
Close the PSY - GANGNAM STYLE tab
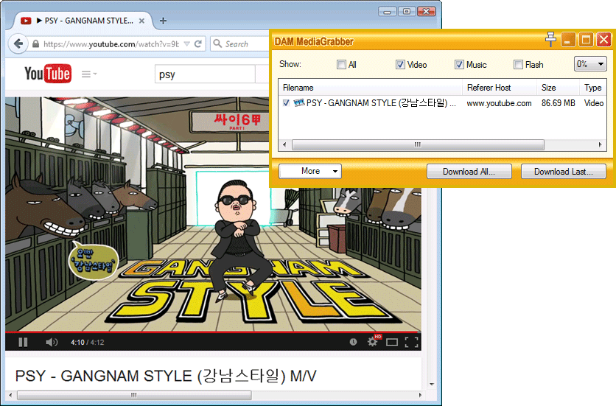[141, 21]
